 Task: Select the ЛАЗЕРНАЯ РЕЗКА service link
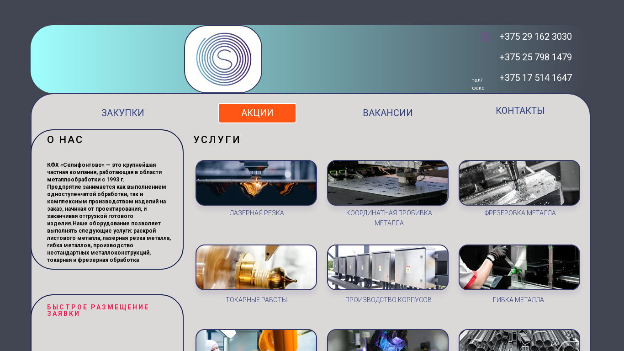257,213
